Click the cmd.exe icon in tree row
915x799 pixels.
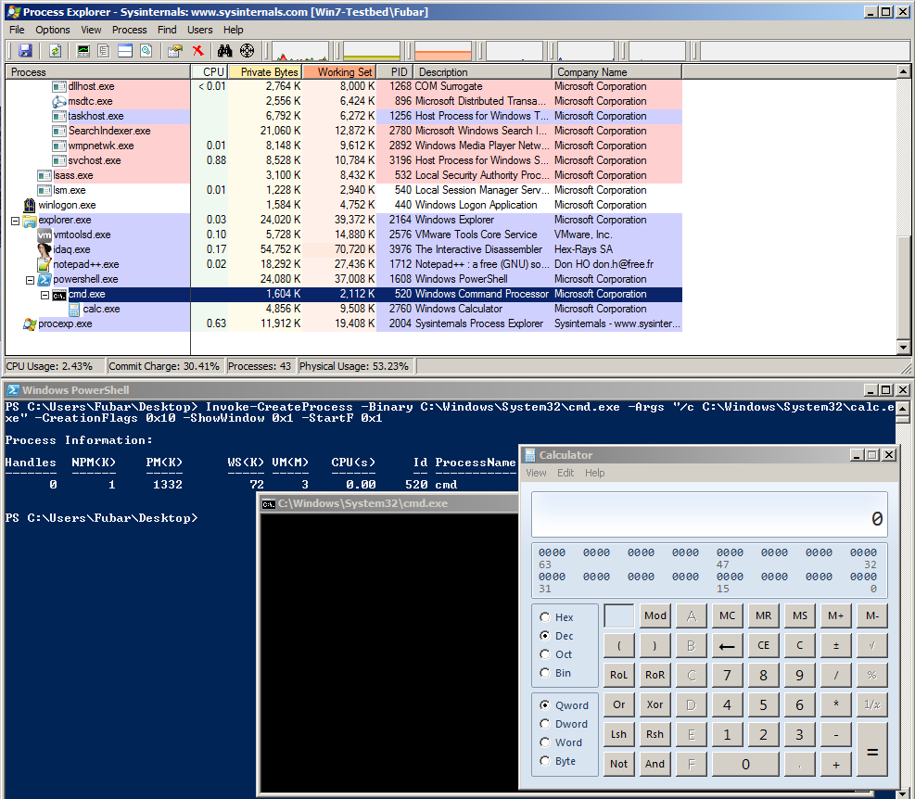59,295
